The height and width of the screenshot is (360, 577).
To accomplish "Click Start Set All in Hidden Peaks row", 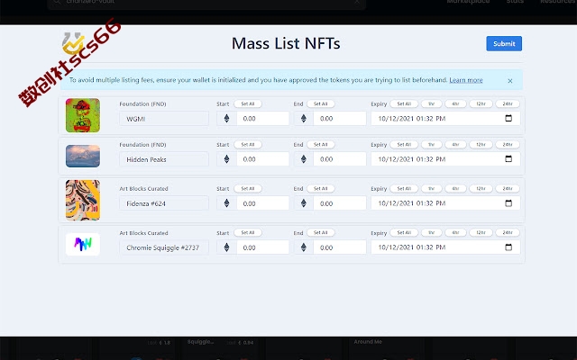I will (248, 145).
